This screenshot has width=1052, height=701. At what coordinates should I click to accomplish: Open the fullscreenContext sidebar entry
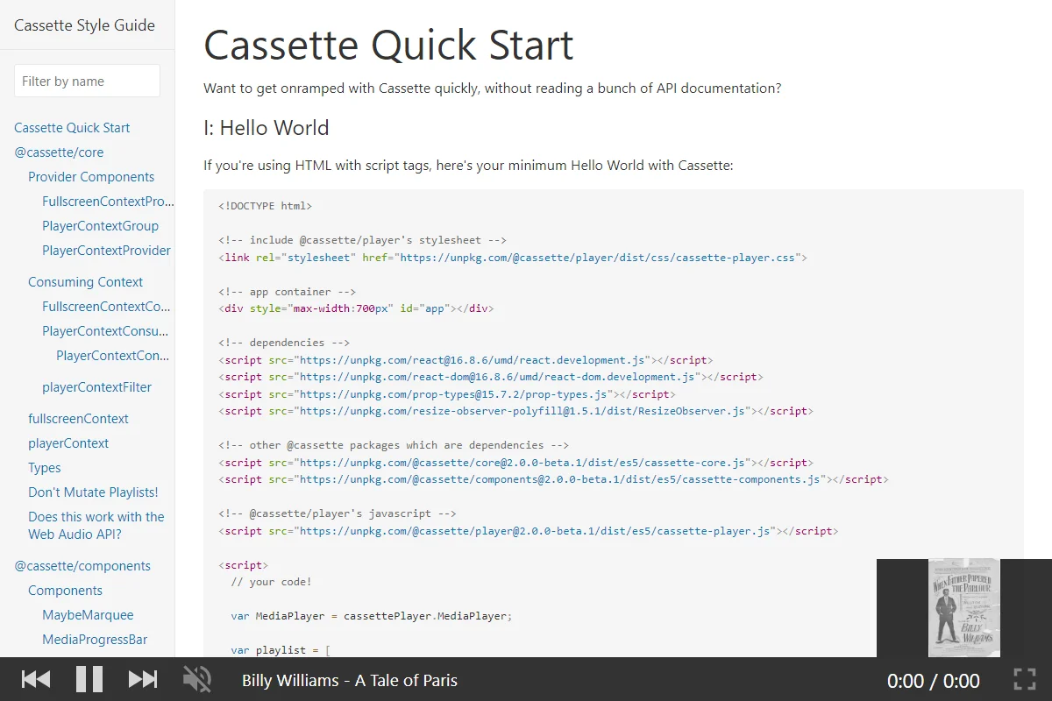[x=78, y=418]
